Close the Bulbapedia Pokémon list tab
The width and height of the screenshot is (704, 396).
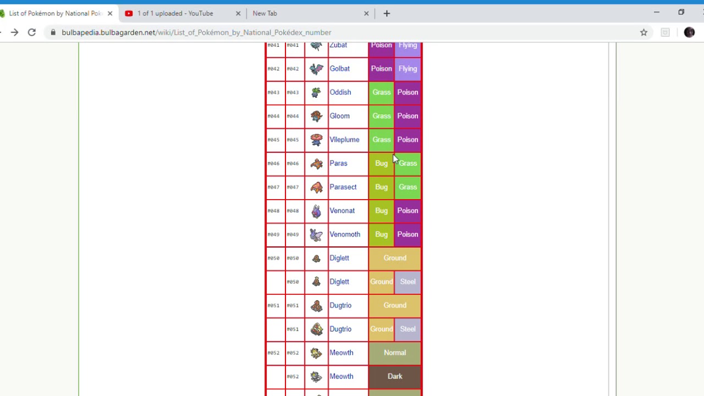coord(109,13)
